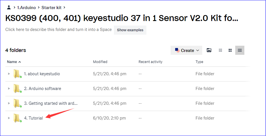Go to Starter kit breadcrumb link
266x136 pixels.
click(51, 7)
